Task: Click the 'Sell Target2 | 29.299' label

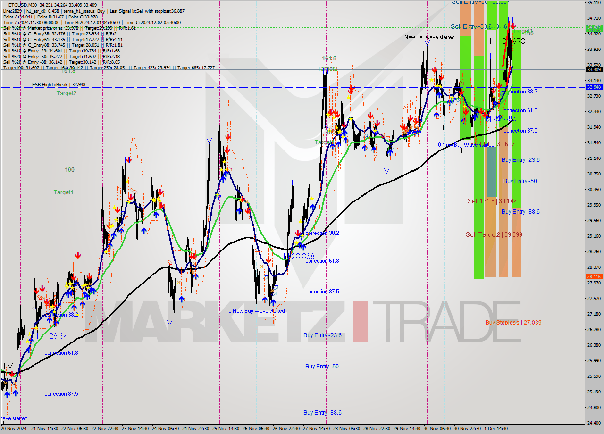Action: coord(494,234)
